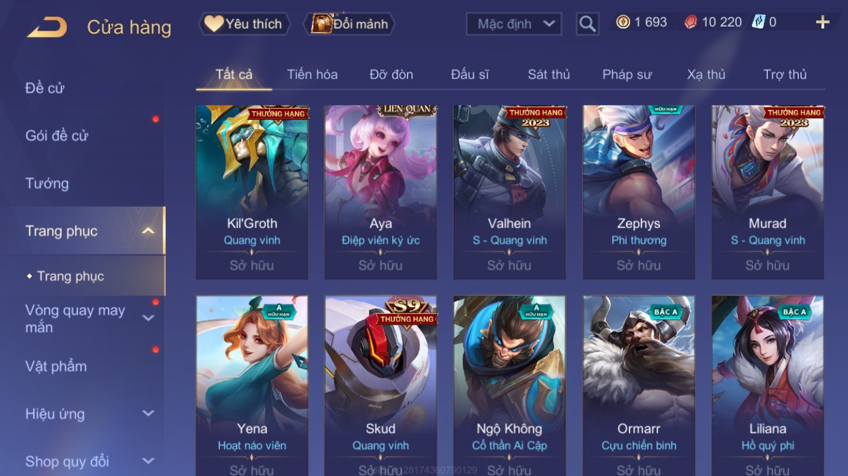Switch to the Pháp sư tab
This screenshot has width=848, height=476.
pos(627,74)
